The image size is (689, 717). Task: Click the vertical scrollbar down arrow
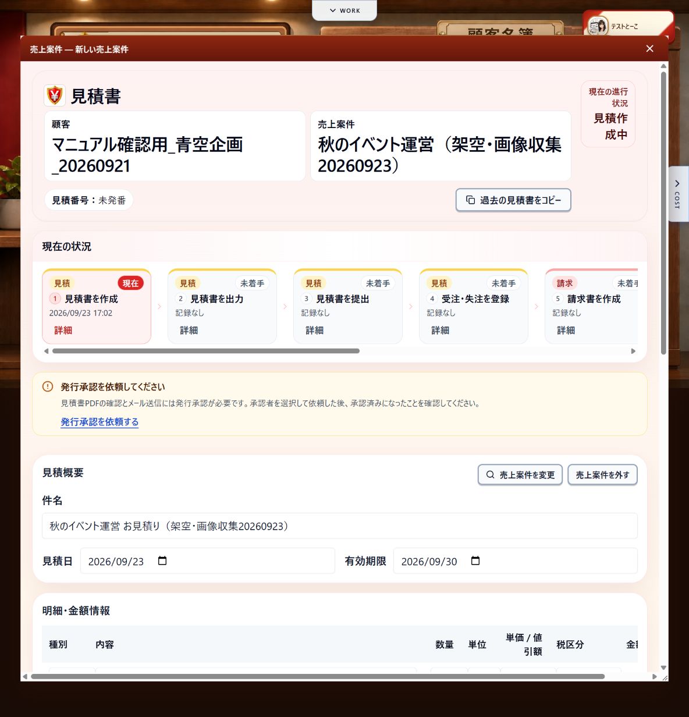(x=663, y=668)
